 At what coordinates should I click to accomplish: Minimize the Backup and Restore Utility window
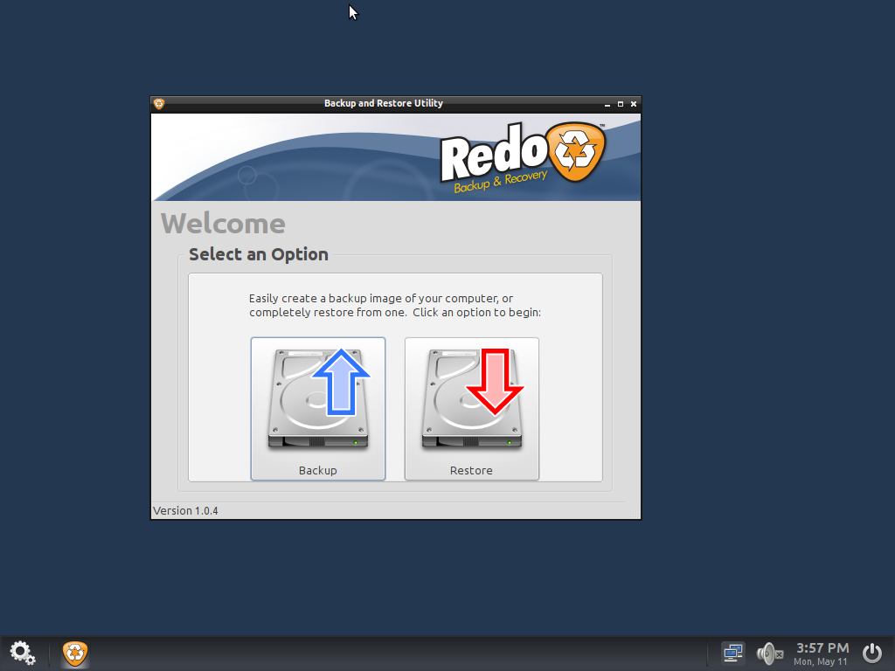point(607,104)
